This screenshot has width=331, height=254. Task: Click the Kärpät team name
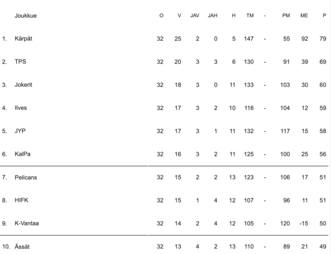[24, 39]
